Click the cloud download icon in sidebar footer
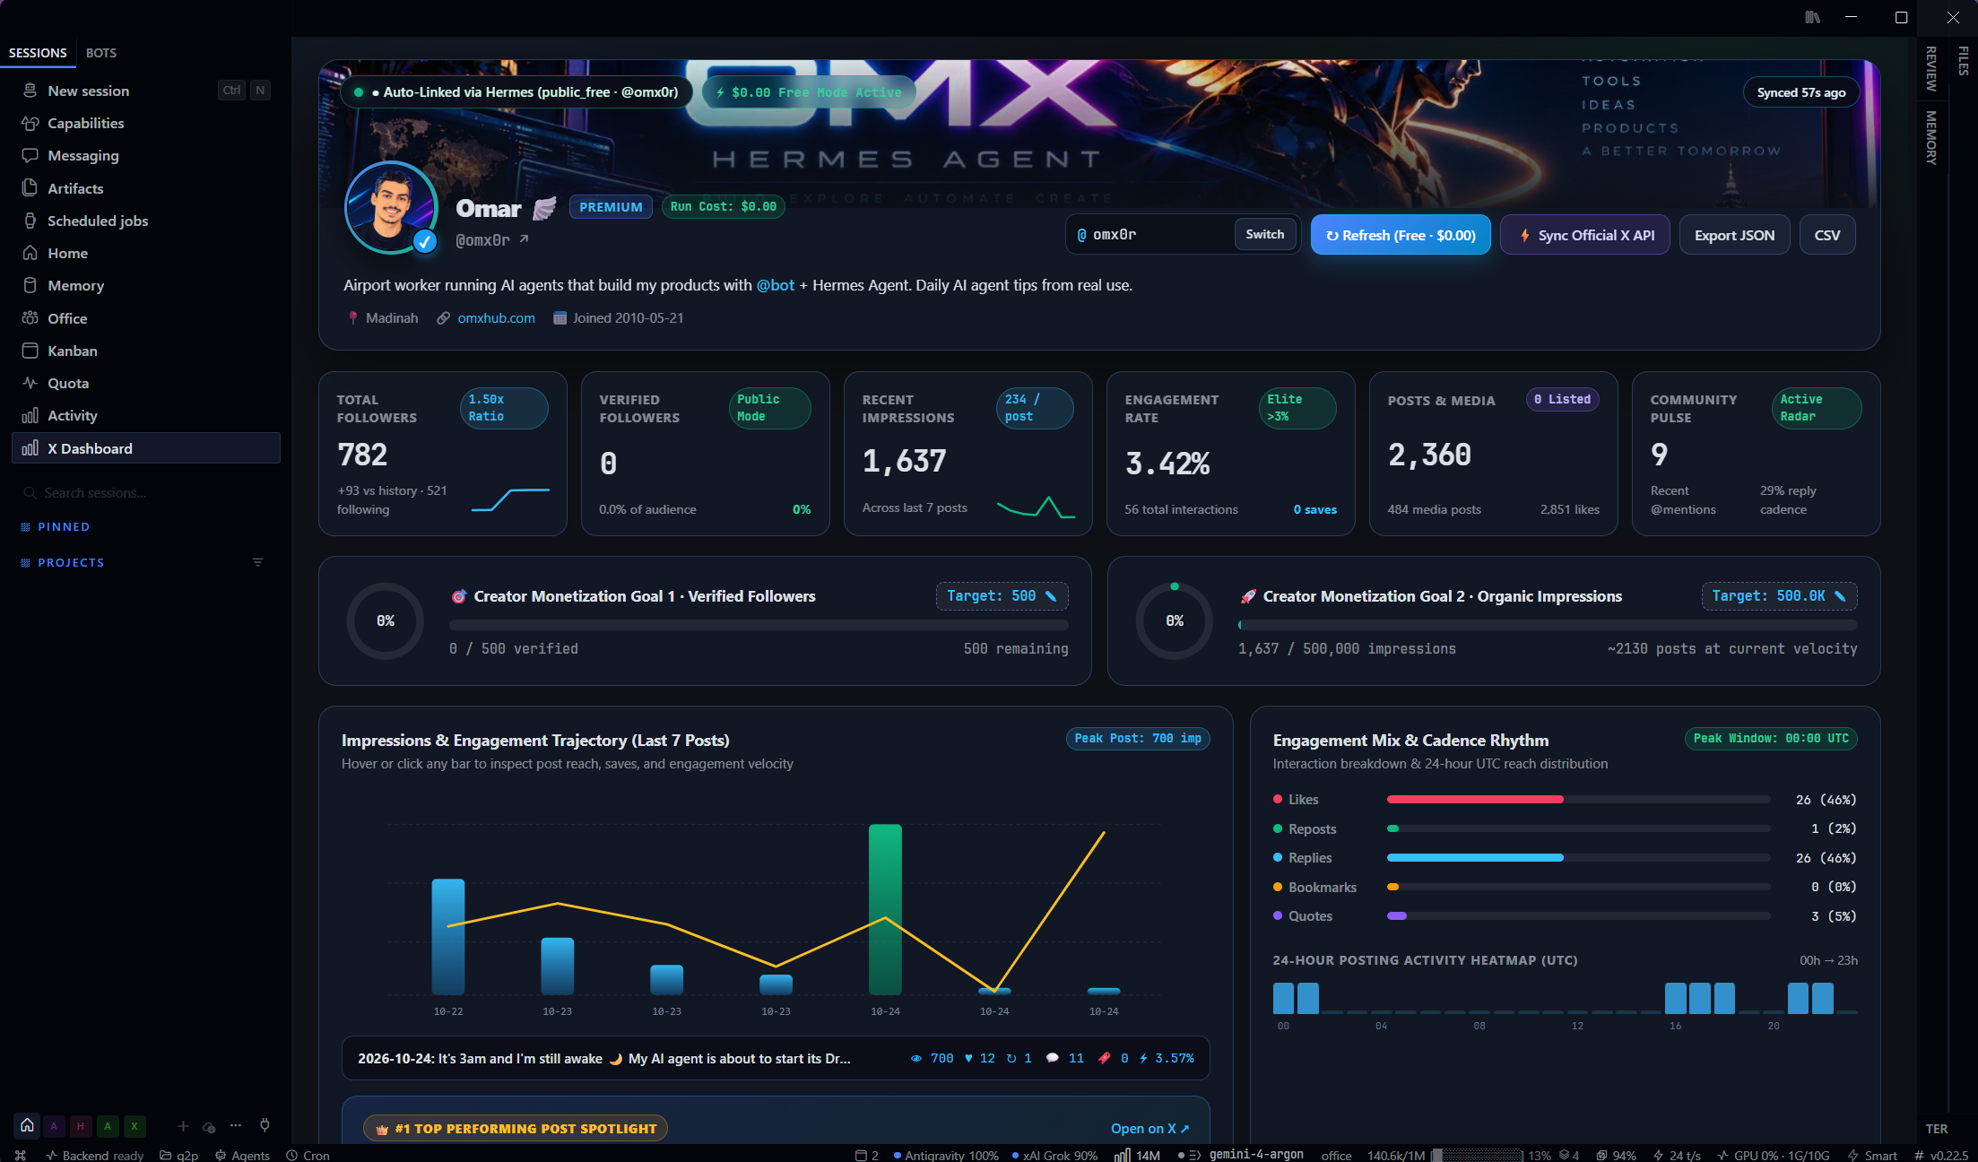 pos(209,1126)
